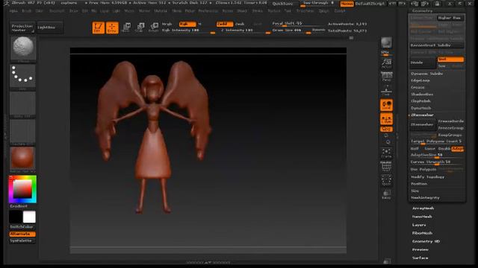Screen dimensions: 478x268
Task: Select the Scale transform tool
Action: click(140, 28)
